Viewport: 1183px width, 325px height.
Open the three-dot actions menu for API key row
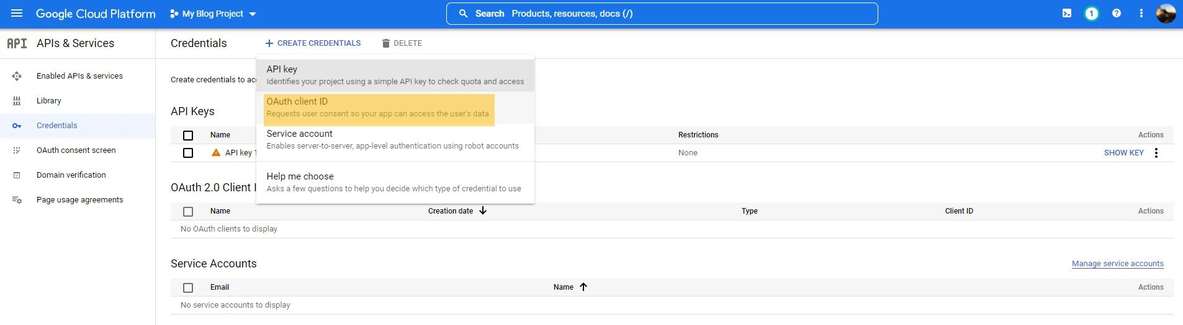point(1156,153)
